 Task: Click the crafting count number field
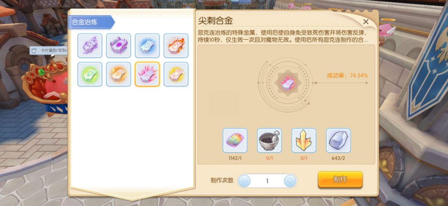(267, 181)
